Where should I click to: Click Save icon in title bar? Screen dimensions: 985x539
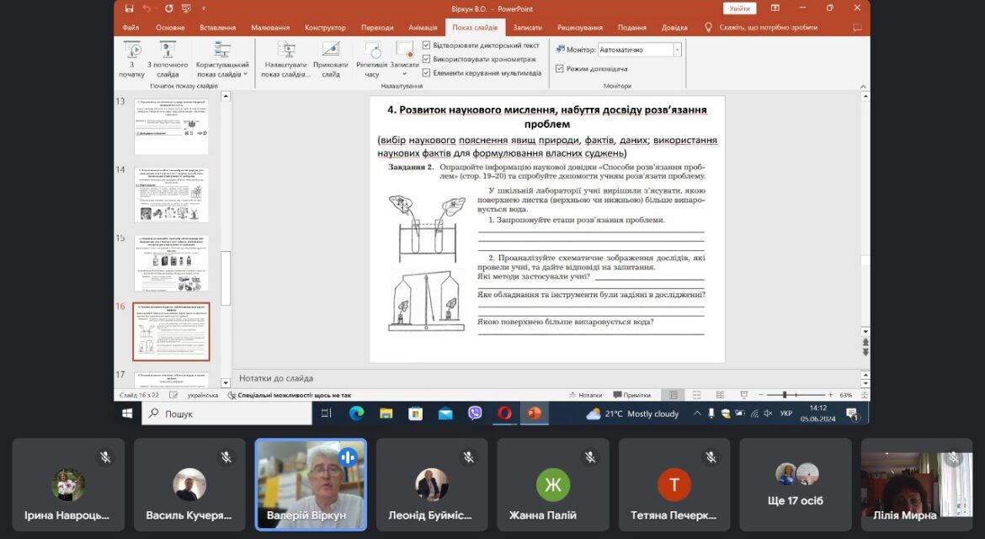pos(129,8)
